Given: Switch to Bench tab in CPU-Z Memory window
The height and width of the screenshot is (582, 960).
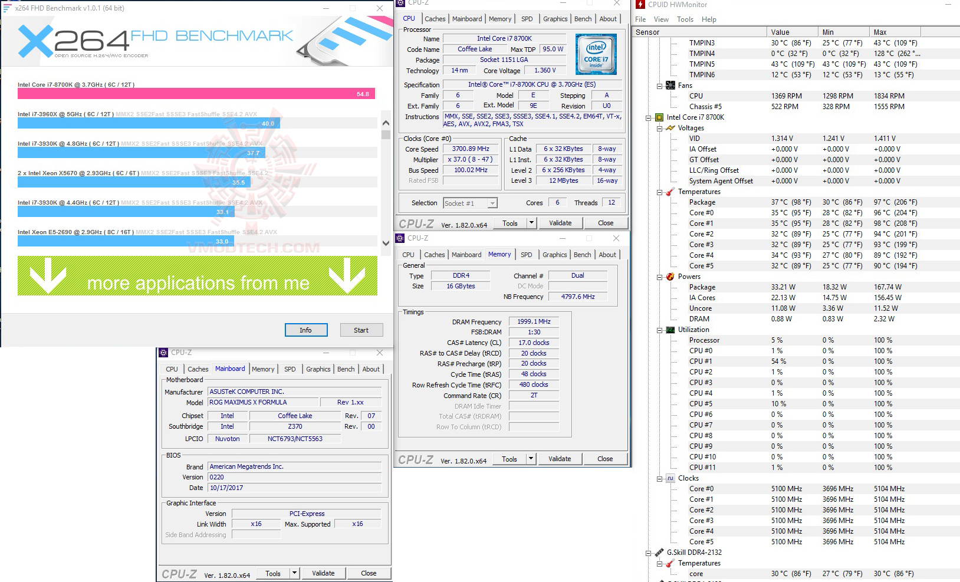Looking at the screenshot, I should [x=582, y=255].
